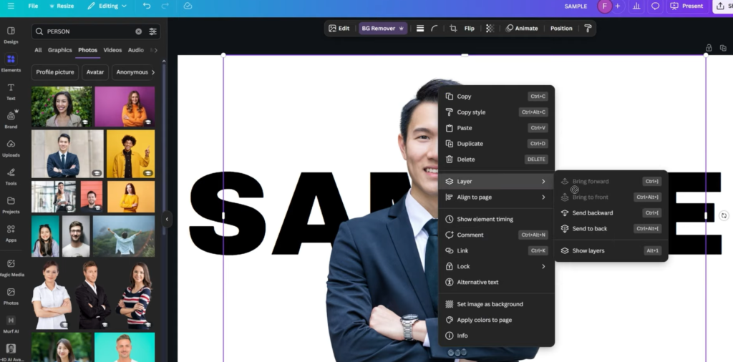The width and height of the screenshot is (733, 362).
Task: Expand the Align to page submenu
Action: [x=497, y=197]
